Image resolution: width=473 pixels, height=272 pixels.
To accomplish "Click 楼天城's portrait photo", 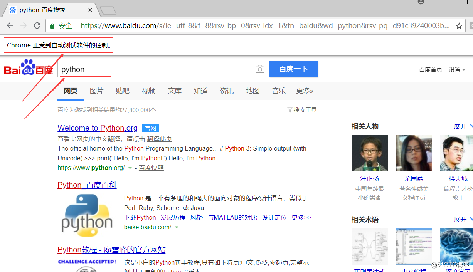I will point(456,153).
